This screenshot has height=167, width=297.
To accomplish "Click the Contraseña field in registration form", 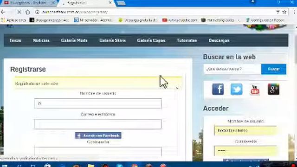I will click(98, 151).
